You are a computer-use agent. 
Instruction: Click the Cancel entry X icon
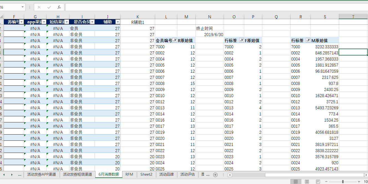click(39, 7)
